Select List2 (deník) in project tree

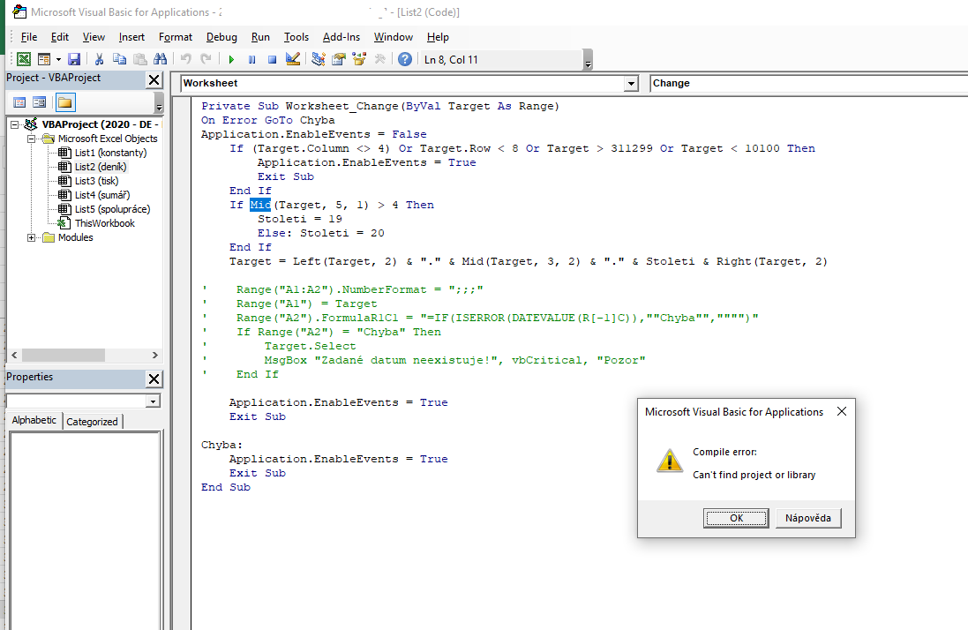point(100,167)
